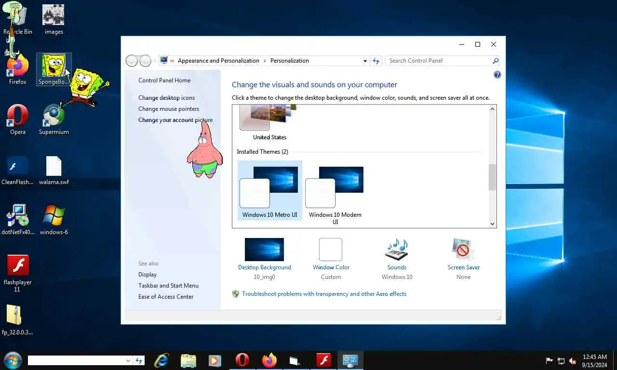
Task: Click the search magnifier in Control Panel
Action: coord(495,61)
